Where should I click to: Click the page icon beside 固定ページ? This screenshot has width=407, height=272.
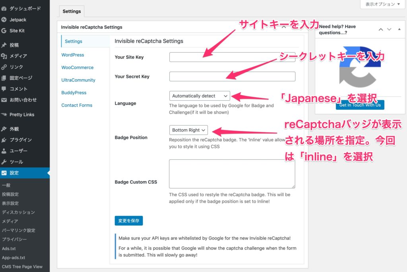(x=4, y=78)
